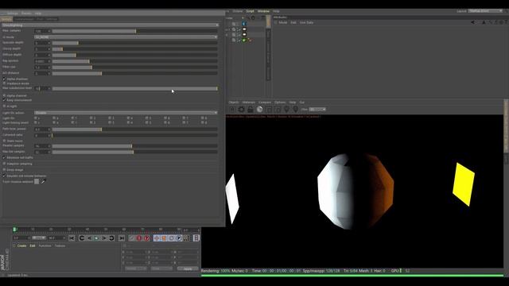Toggle AI light checkbox

pyautogui.click(x=4, y=106)
